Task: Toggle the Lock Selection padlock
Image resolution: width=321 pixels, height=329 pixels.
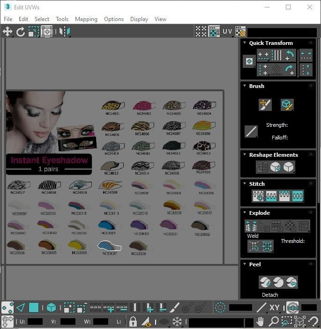Action: click(x=133, y=321)
